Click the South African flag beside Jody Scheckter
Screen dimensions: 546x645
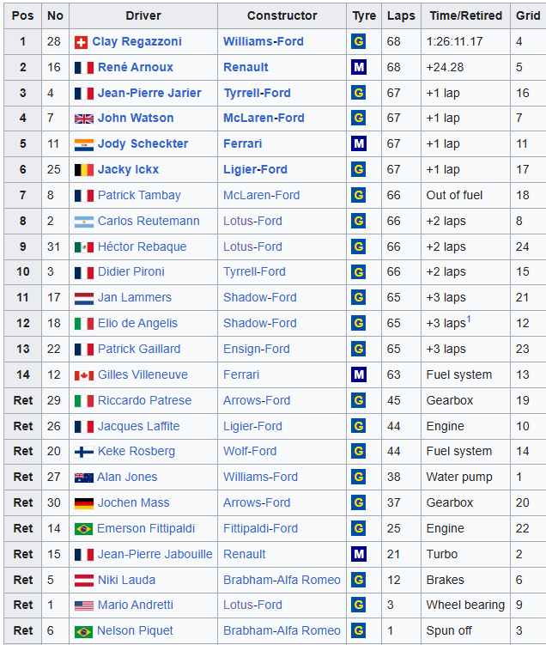(x=84, y=144)
